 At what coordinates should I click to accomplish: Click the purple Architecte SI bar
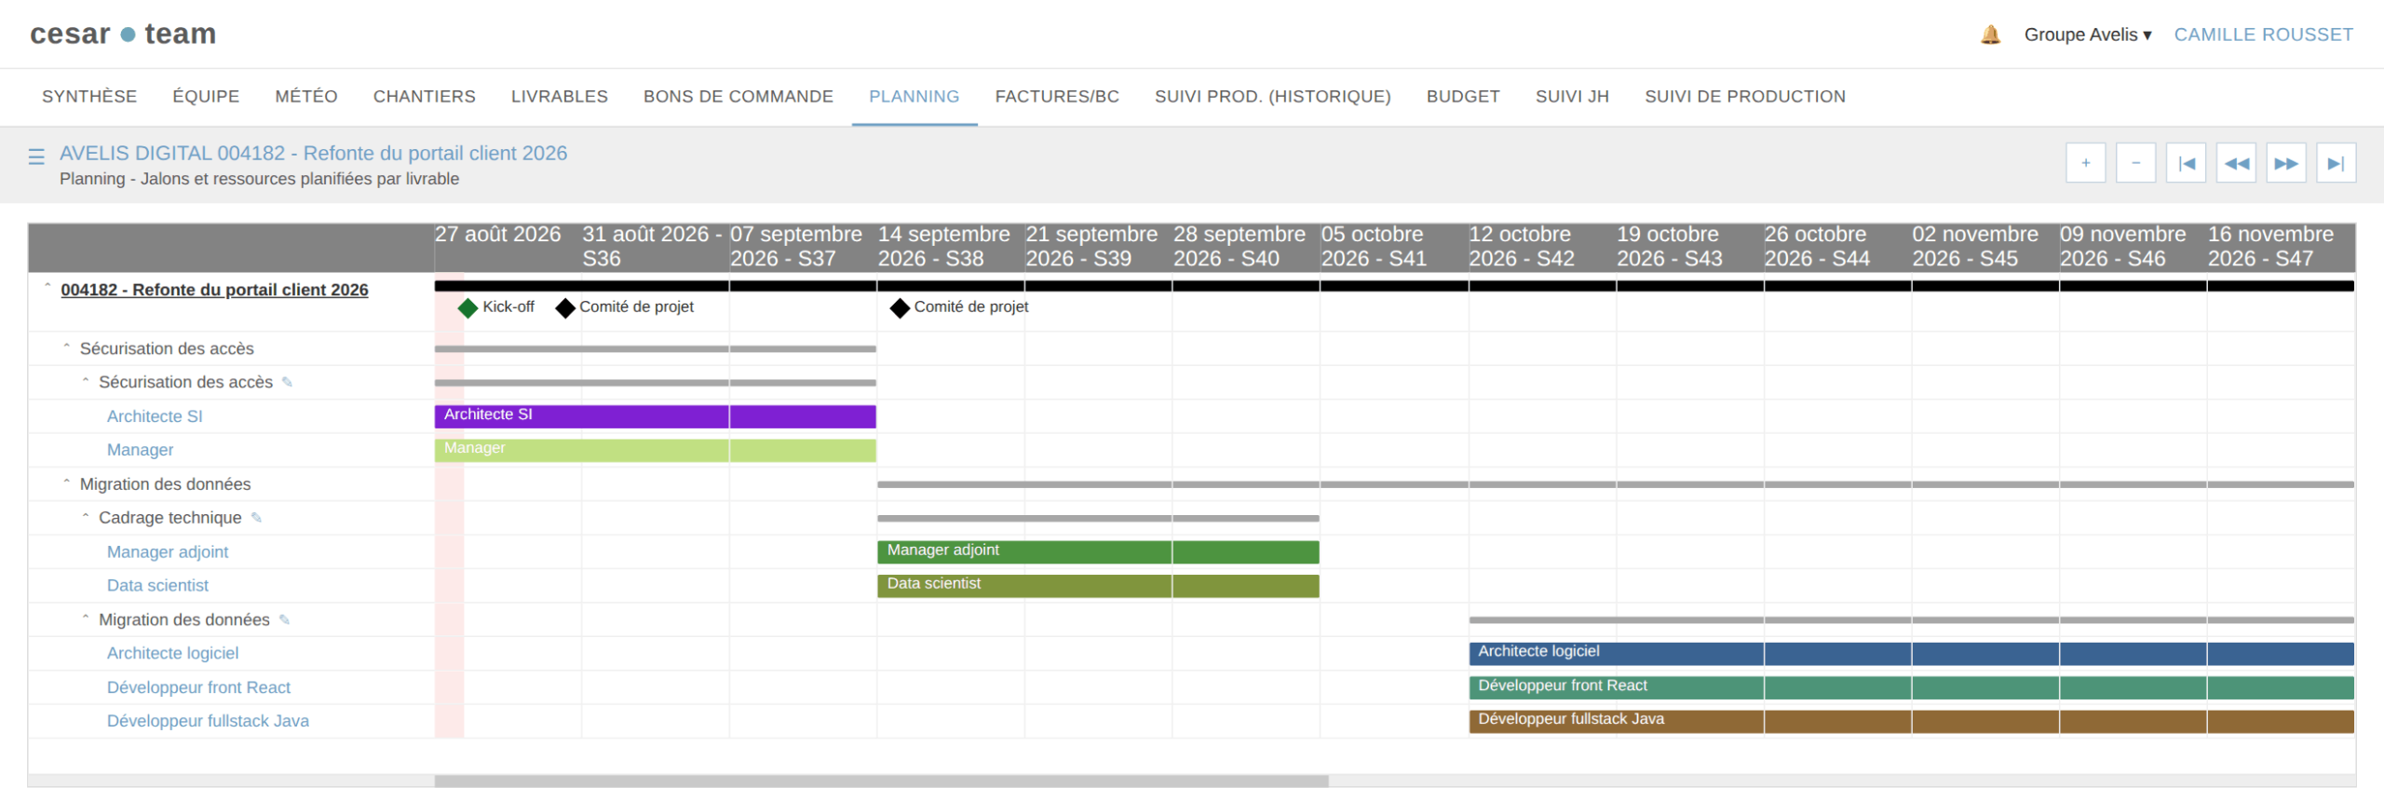coord(655,416)
